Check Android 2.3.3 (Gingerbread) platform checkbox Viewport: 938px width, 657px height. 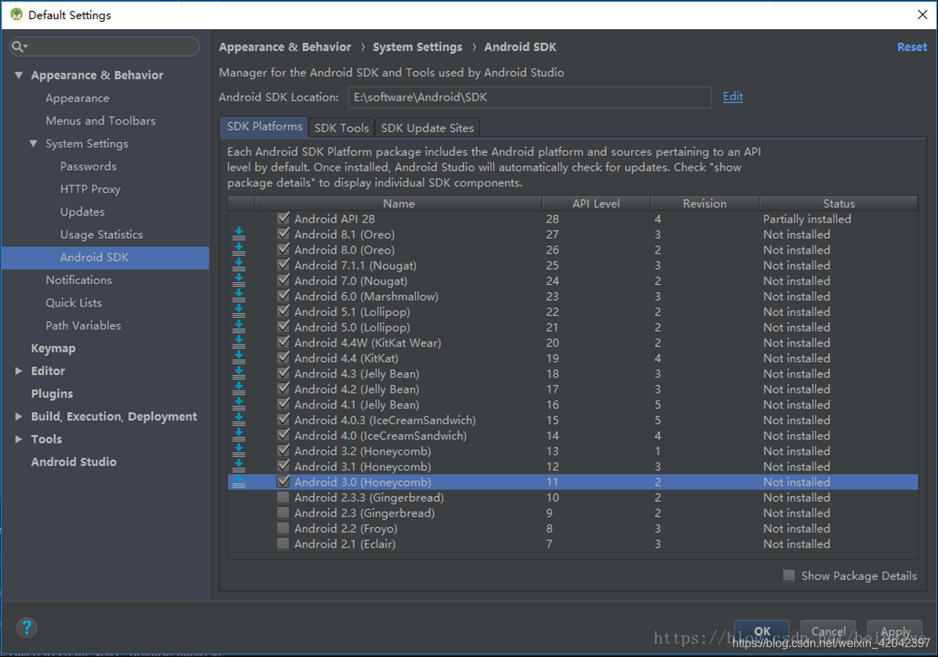pos(283,497)
